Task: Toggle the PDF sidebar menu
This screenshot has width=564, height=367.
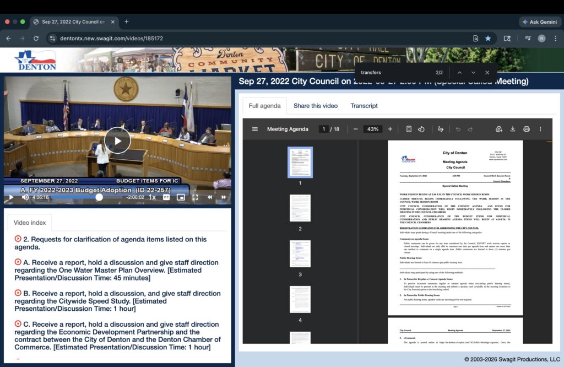Action: pyautogui.click(x=255, y=129)
